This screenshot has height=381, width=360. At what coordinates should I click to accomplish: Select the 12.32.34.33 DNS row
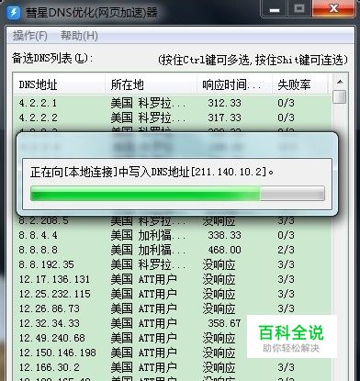pyautogui.click(x=172, y=323)
